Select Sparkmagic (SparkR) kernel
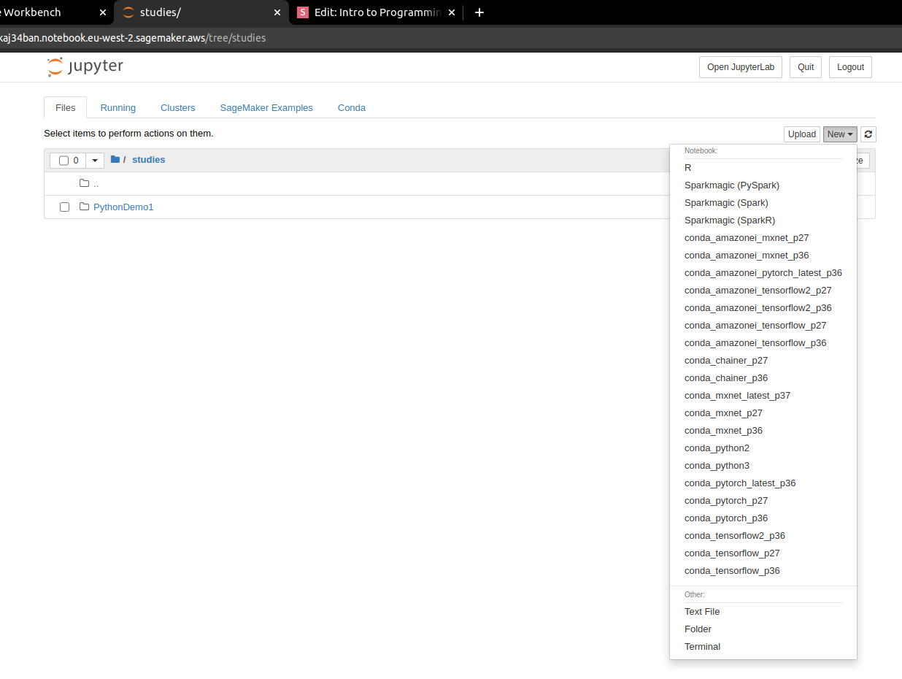This screenshot has height=679, width=902. pyautogui.click(x=763, y=220)
